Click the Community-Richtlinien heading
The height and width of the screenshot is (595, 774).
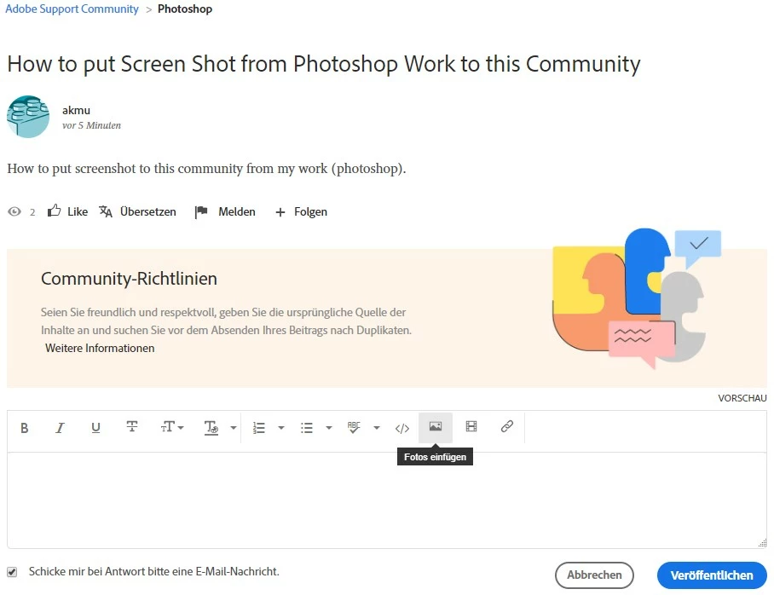pos(129,279)
